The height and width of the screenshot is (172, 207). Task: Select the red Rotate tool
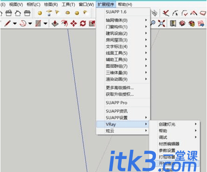coord(83,24)
